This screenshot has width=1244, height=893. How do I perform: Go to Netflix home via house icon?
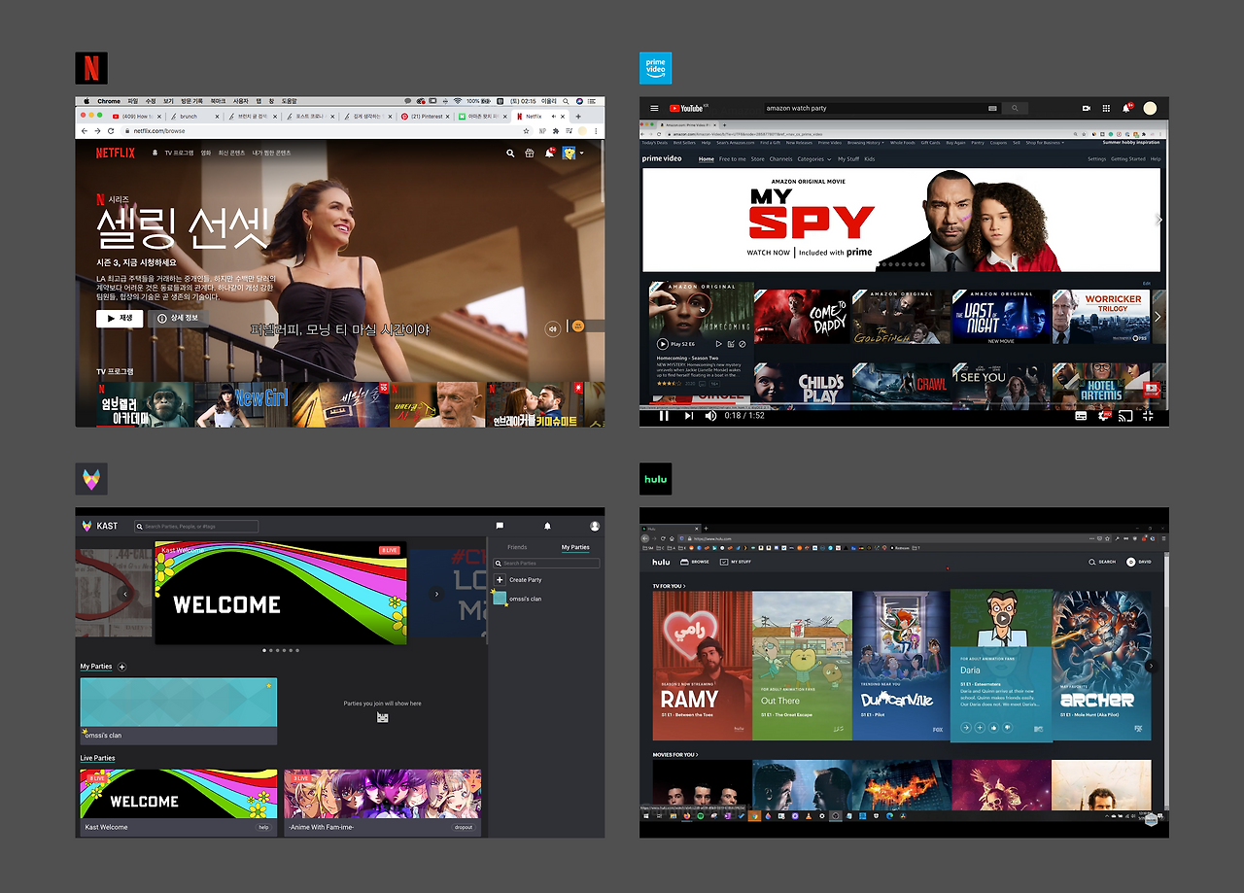(x=155, y=153)
